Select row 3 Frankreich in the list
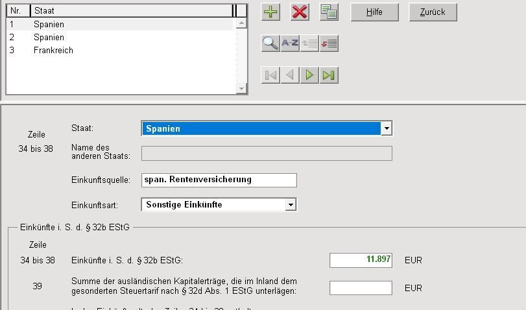This screenshot has height=310, width=526. (x=120, y=51)
